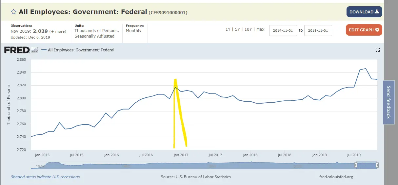Show the Max date range
This screenshot has width=398, height=185.
(x=260, y=29)
